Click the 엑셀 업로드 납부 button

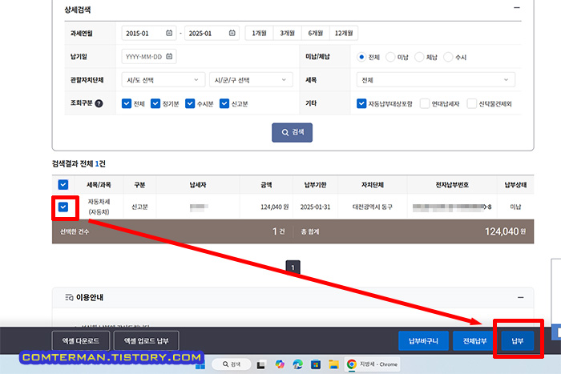coord(146,340)
